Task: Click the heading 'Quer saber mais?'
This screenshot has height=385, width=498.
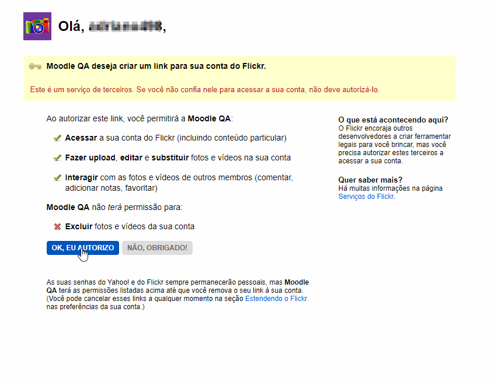Action: 370,180
